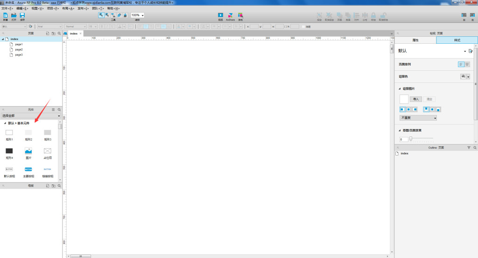Collapse the index page tree node
Viewport: 478px width, 258px height.
(x=3, y=39)
